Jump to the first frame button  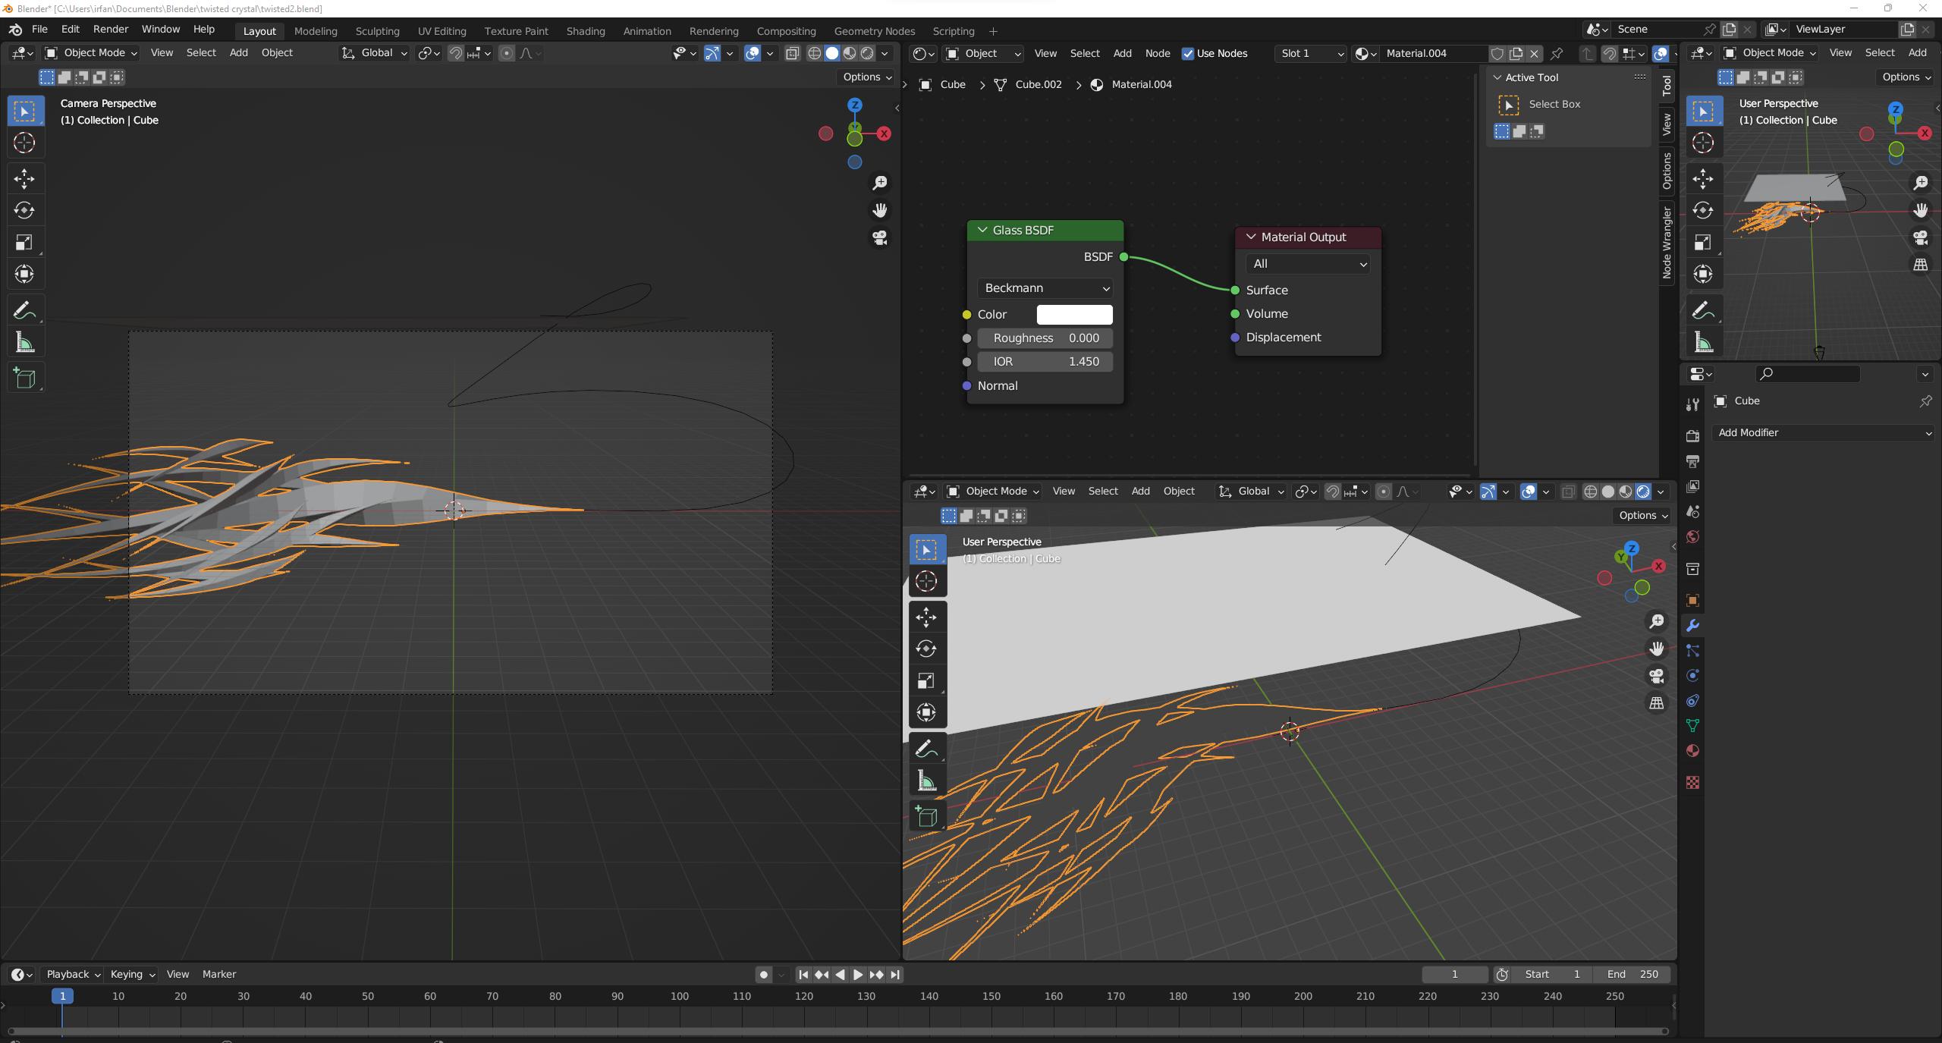click(x=803, y=975)
